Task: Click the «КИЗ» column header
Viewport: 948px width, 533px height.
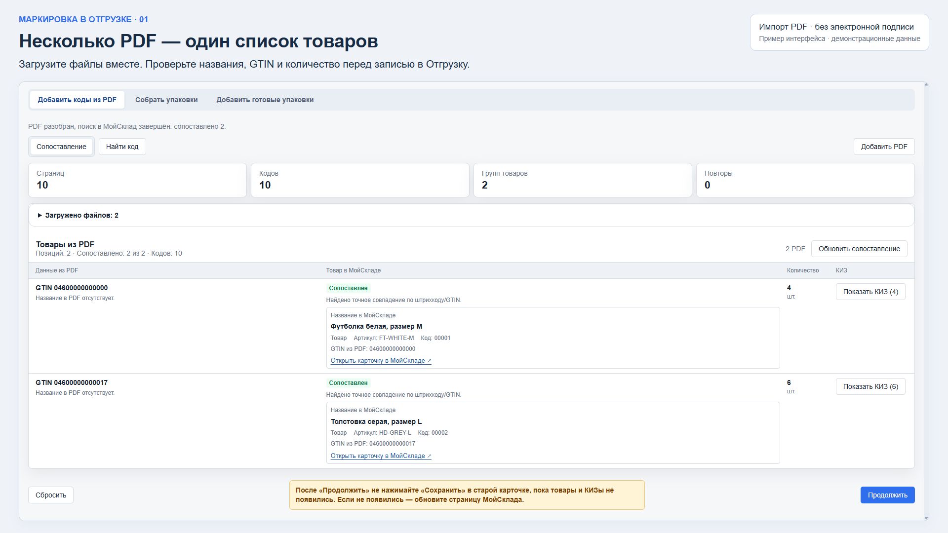Action: pos(841,270)
